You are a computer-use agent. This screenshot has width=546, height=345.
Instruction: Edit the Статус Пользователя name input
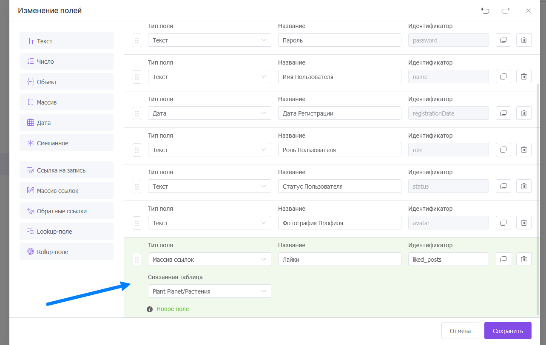click(x=340, y=187)
